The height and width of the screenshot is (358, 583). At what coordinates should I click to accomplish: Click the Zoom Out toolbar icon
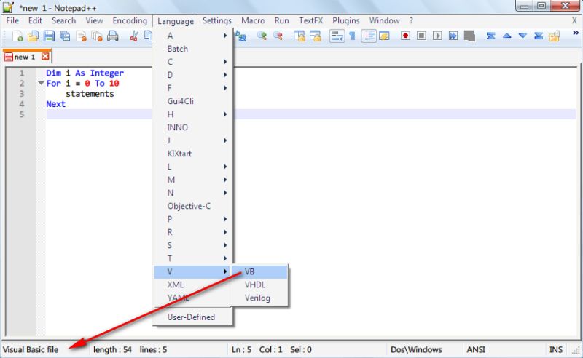(x=278, y=36)
